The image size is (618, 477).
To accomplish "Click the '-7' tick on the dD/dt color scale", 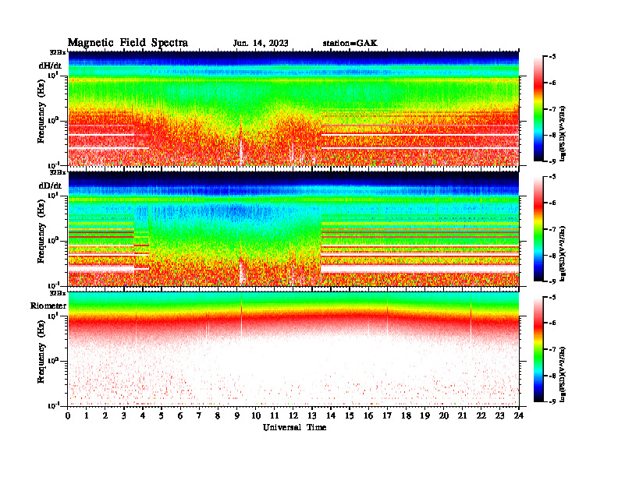I will coord(552,229).
